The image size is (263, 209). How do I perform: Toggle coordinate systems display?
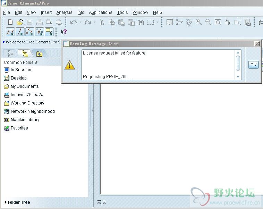tap(40, 32)
